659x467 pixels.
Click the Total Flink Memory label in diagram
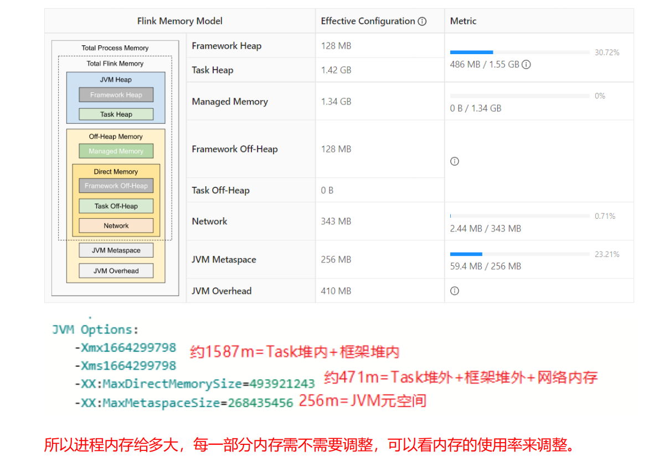[x=115, y=64]
